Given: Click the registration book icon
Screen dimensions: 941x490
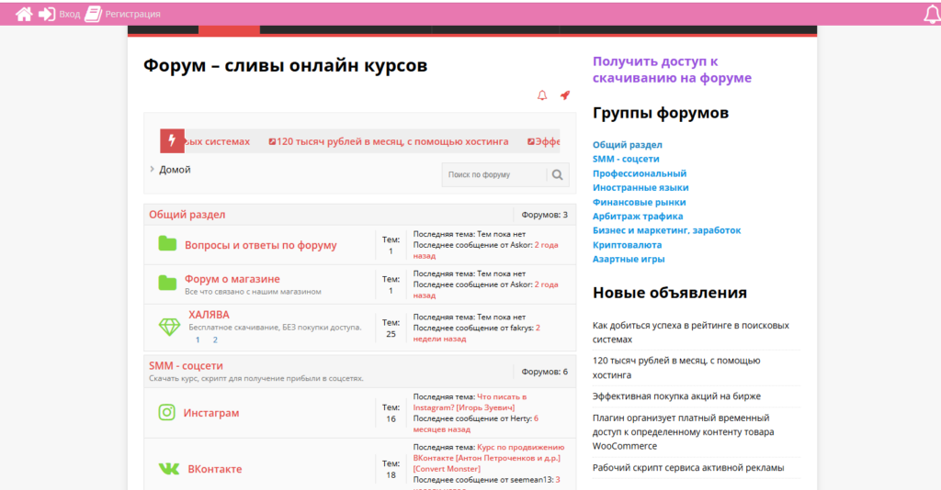Looking at the screenshot, I should [93, 14].
